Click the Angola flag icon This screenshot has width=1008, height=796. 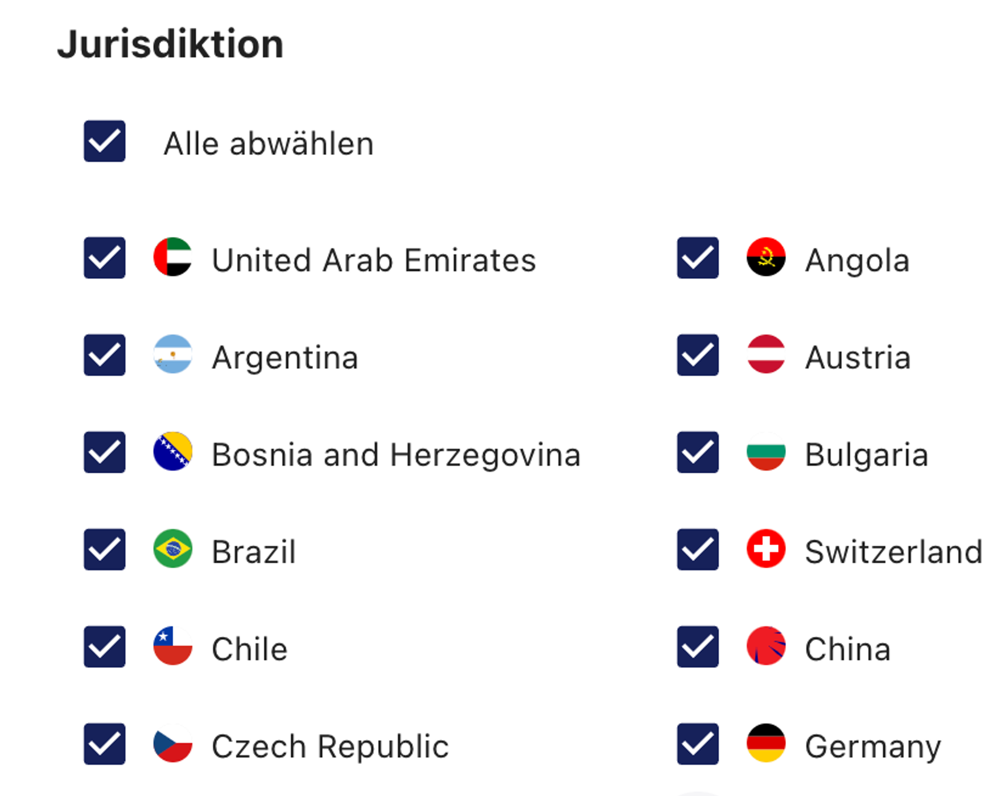point(766,257)
